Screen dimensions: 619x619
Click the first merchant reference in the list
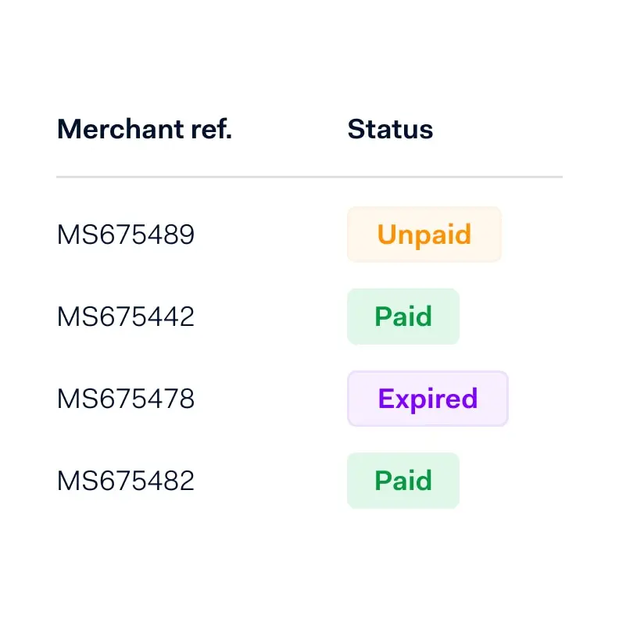coord(125,234)
